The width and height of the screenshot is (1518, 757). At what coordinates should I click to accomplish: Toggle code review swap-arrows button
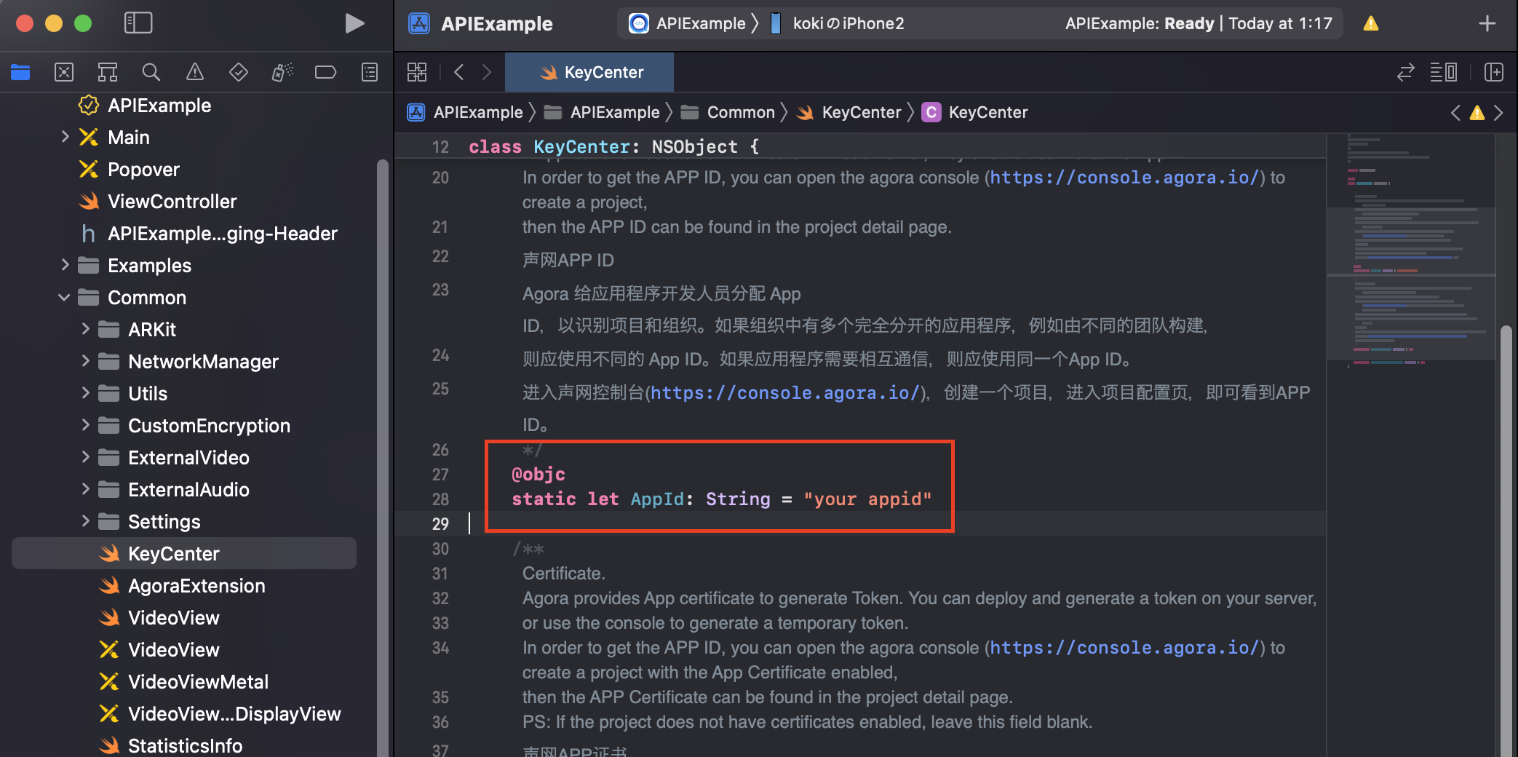[x=1405, y=72]
